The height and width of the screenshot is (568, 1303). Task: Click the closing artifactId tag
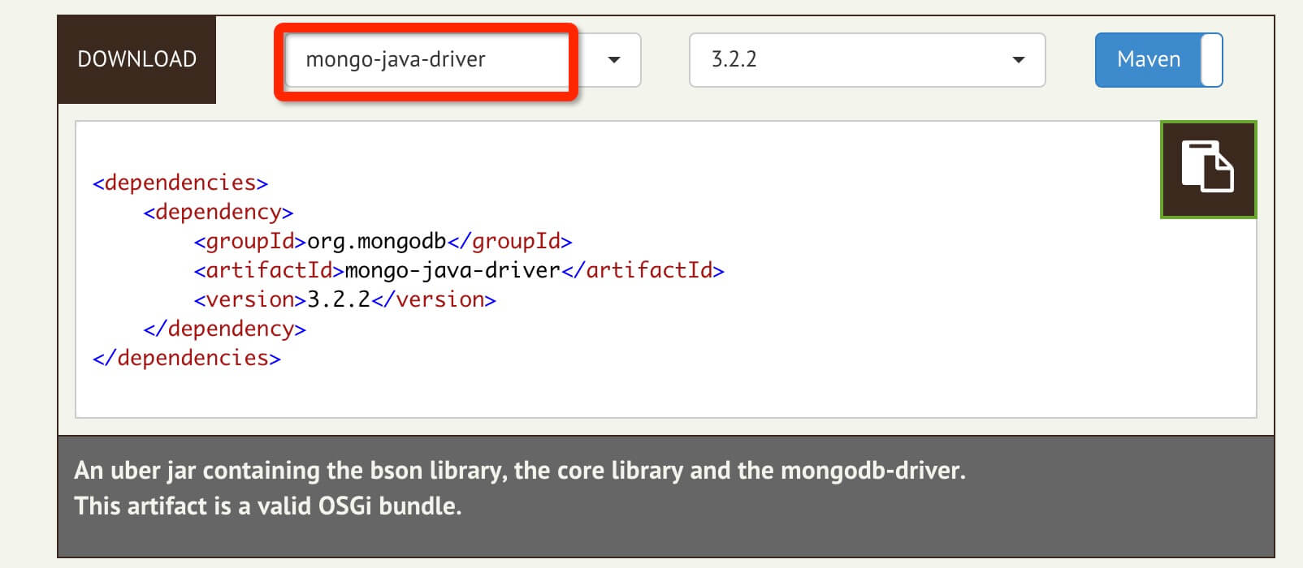point(643,270)
